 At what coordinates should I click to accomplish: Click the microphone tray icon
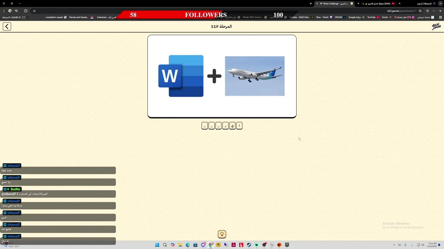point(405,245)
